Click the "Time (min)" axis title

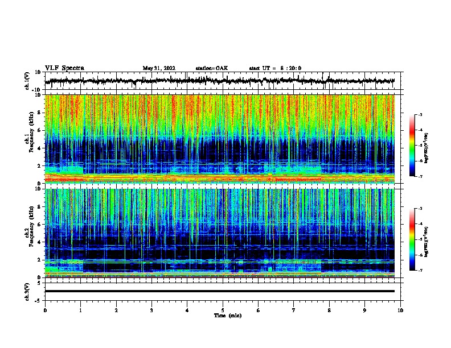[228, 316]
